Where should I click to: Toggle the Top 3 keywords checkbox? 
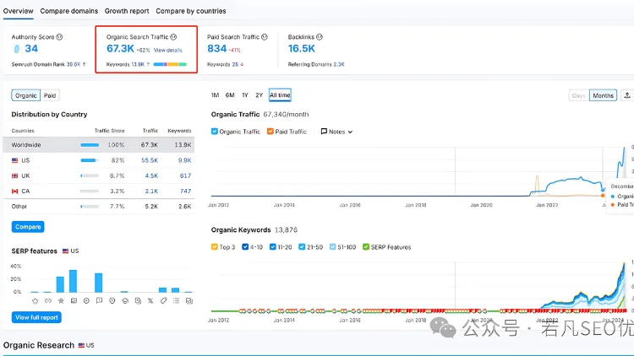coord(215,246)
